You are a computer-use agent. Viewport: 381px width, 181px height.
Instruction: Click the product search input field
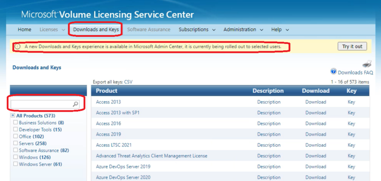(45, 104)
